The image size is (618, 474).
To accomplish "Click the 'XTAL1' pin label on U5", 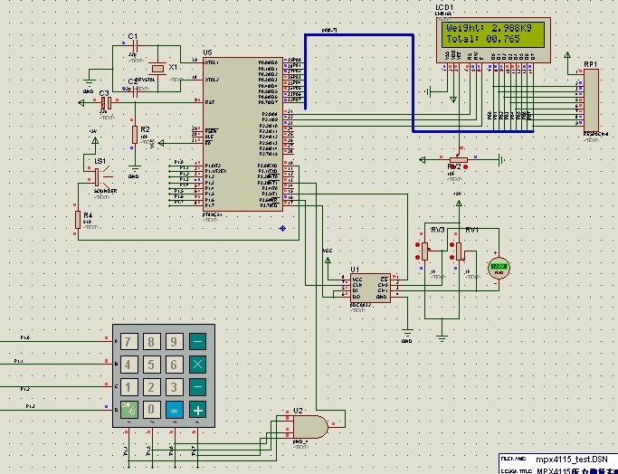I will click(212, 62).
